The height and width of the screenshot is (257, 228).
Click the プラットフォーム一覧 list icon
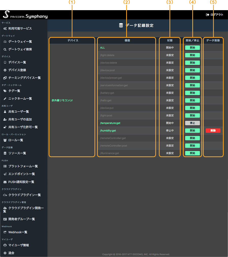coord(5,166)
